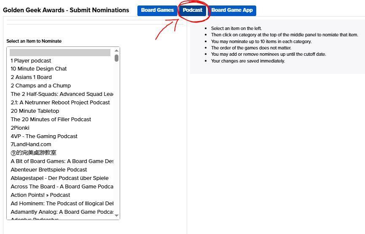Pick 'Across The Board' podcast entry
This screenshot has height=234, width=365.
pos(62,186)
